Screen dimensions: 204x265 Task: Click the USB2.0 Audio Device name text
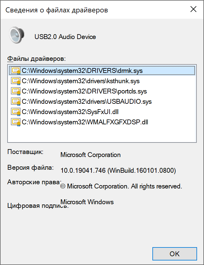point(65,37)
